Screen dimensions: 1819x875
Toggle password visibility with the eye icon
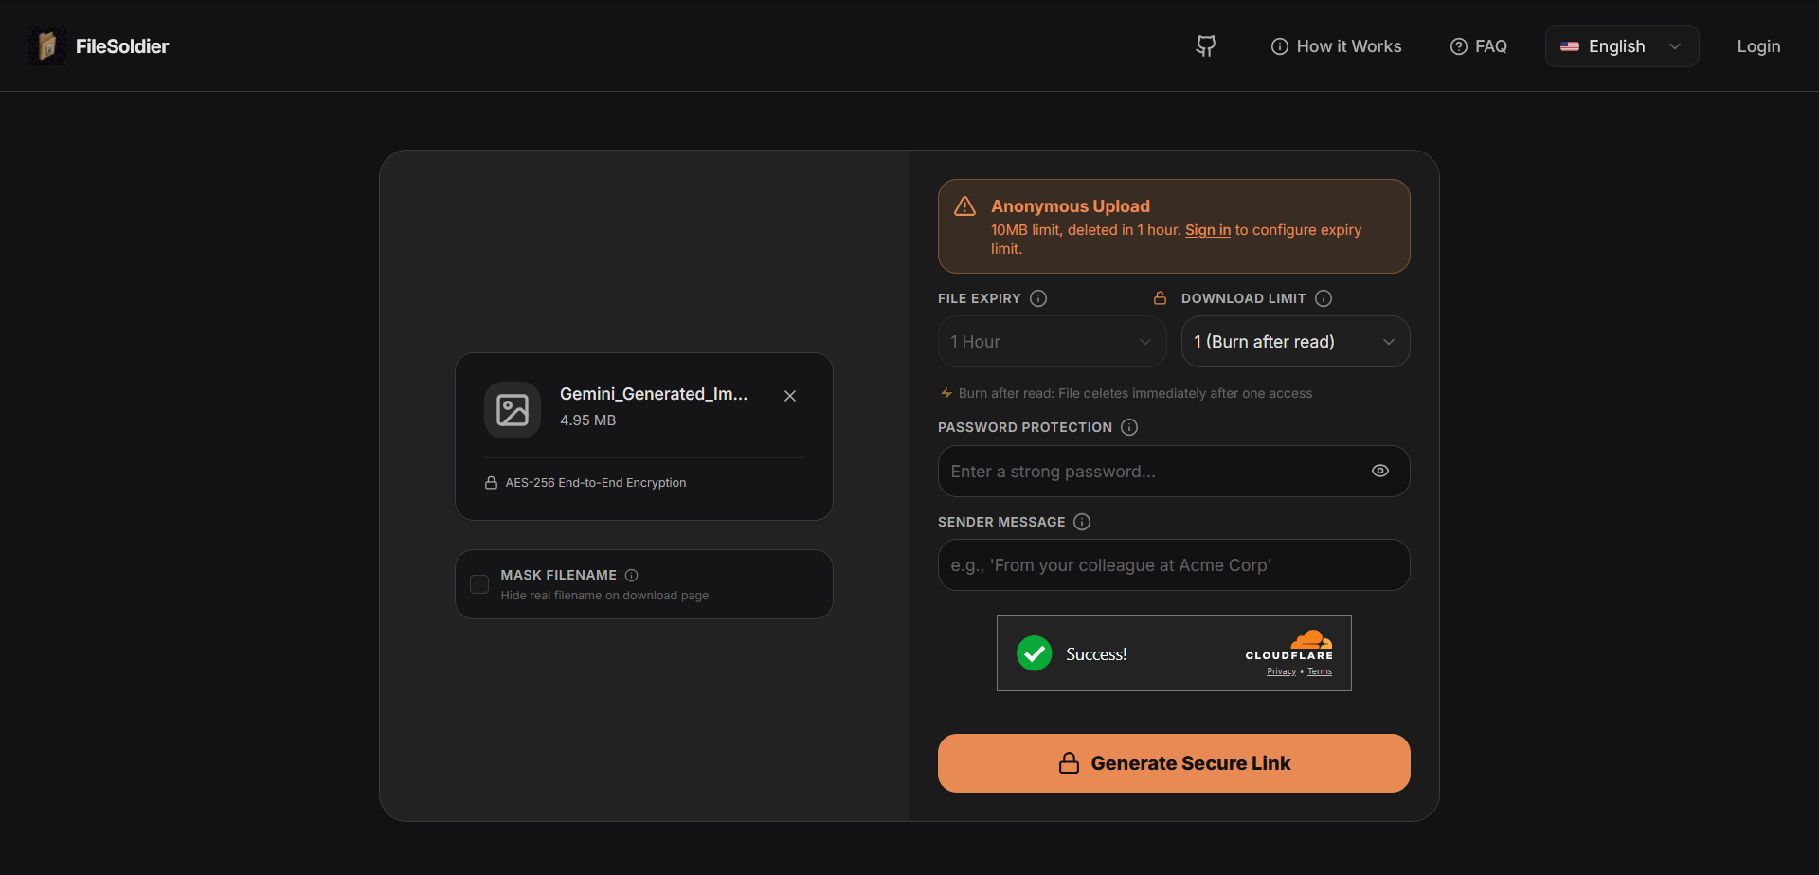click(x=1380, y=471)
